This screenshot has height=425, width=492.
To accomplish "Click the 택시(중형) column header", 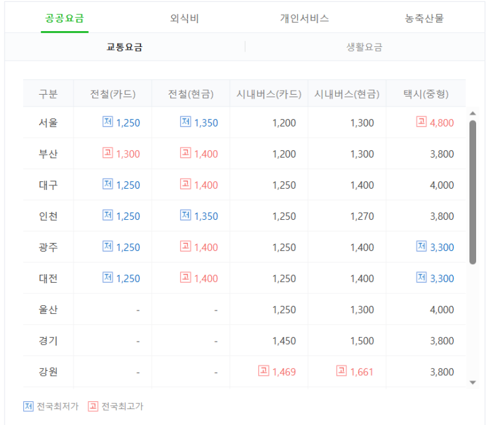I will pos(426,94).
